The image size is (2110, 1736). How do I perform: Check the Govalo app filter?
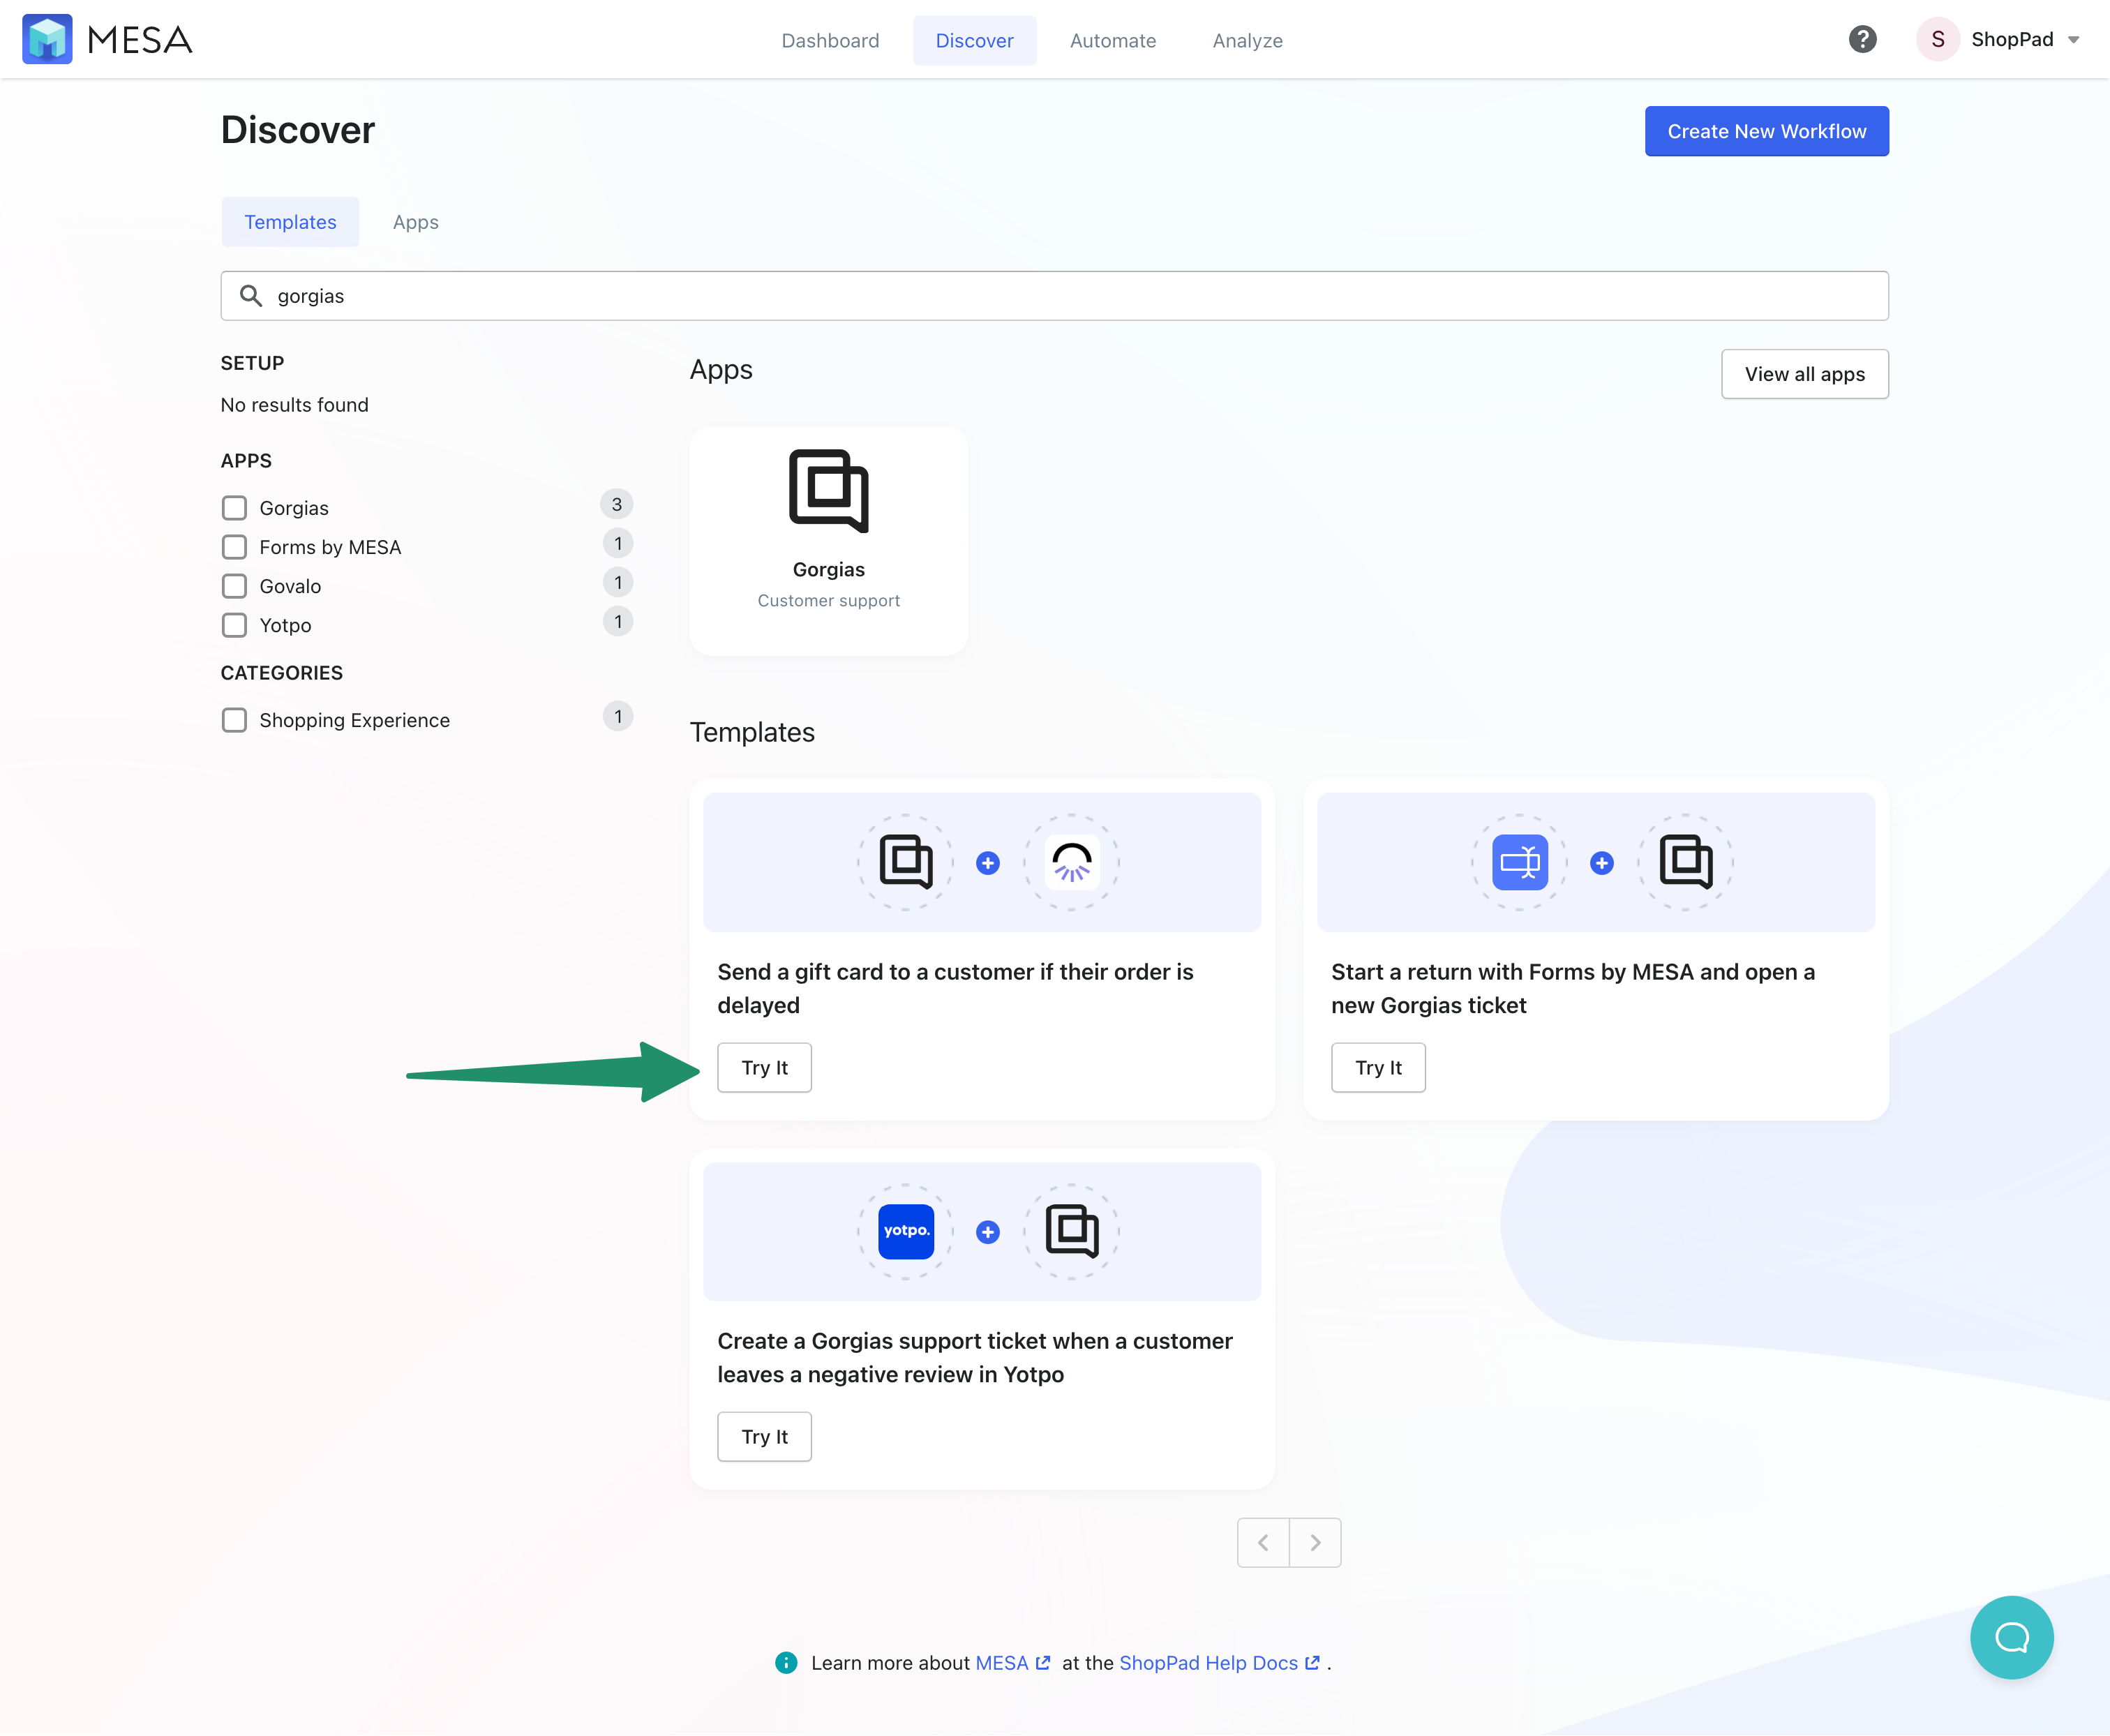(234, 586)
